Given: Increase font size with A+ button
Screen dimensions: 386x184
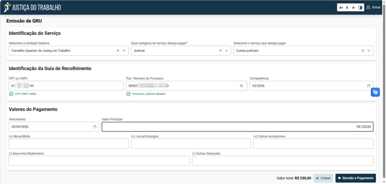Looking at the screenshot, I should (341, 8).
